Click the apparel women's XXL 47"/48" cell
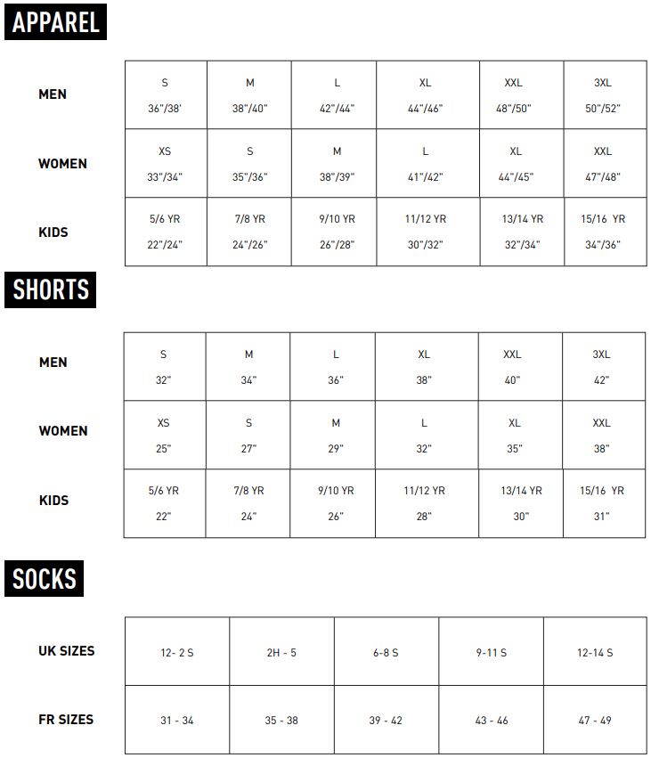Viewport: 651px width, 758px height. coord(605,164)
